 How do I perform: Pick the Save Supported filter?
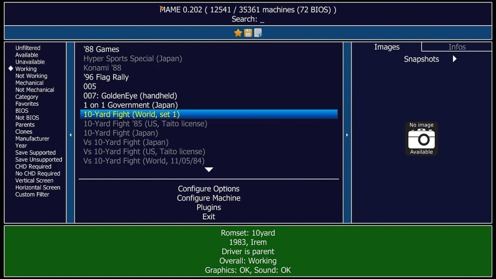[36, 153]
